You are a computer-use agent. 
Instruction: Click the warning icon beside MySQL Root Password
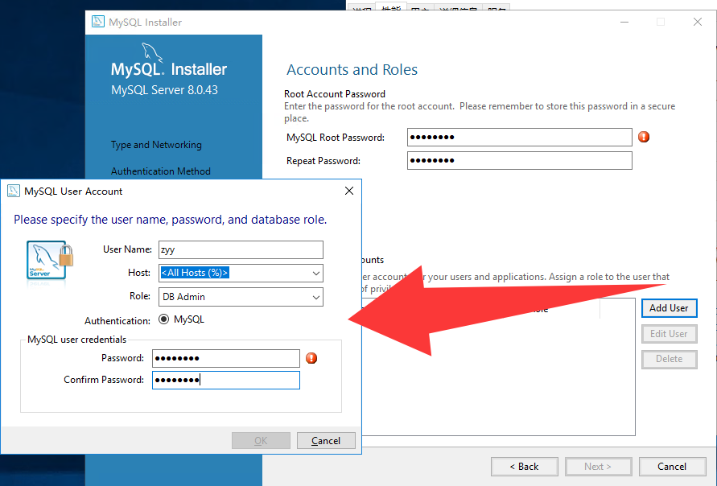644,137
